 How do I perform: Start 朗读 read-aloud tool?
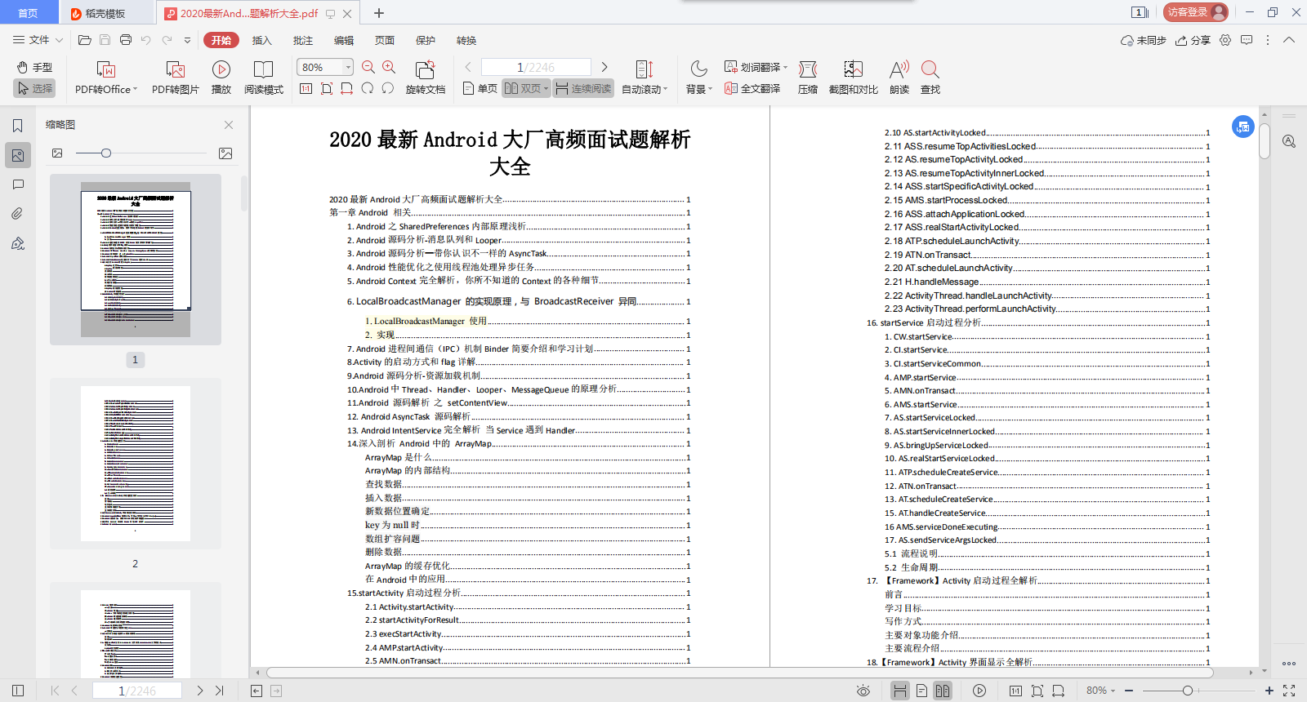(899, 78)
